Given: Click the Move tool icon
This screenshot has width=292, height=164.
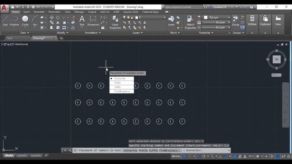Looking at the screenshot, I should [x=52, y=17].
